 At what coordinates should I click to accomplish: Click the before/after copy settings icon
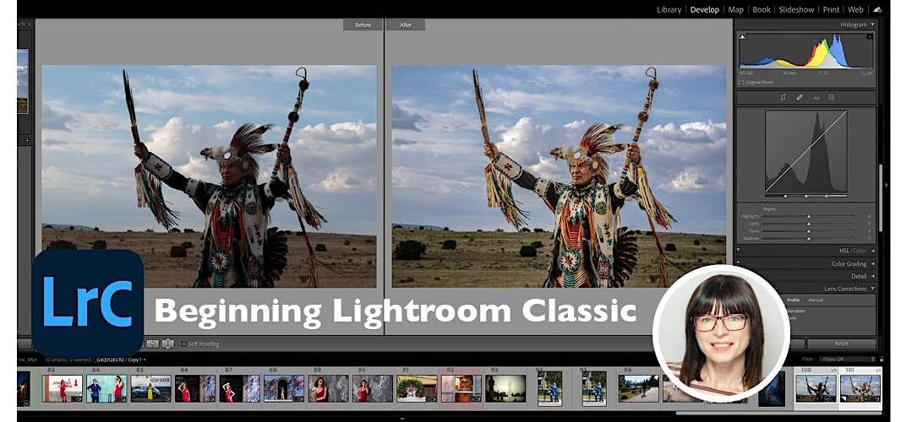(153, 344)
